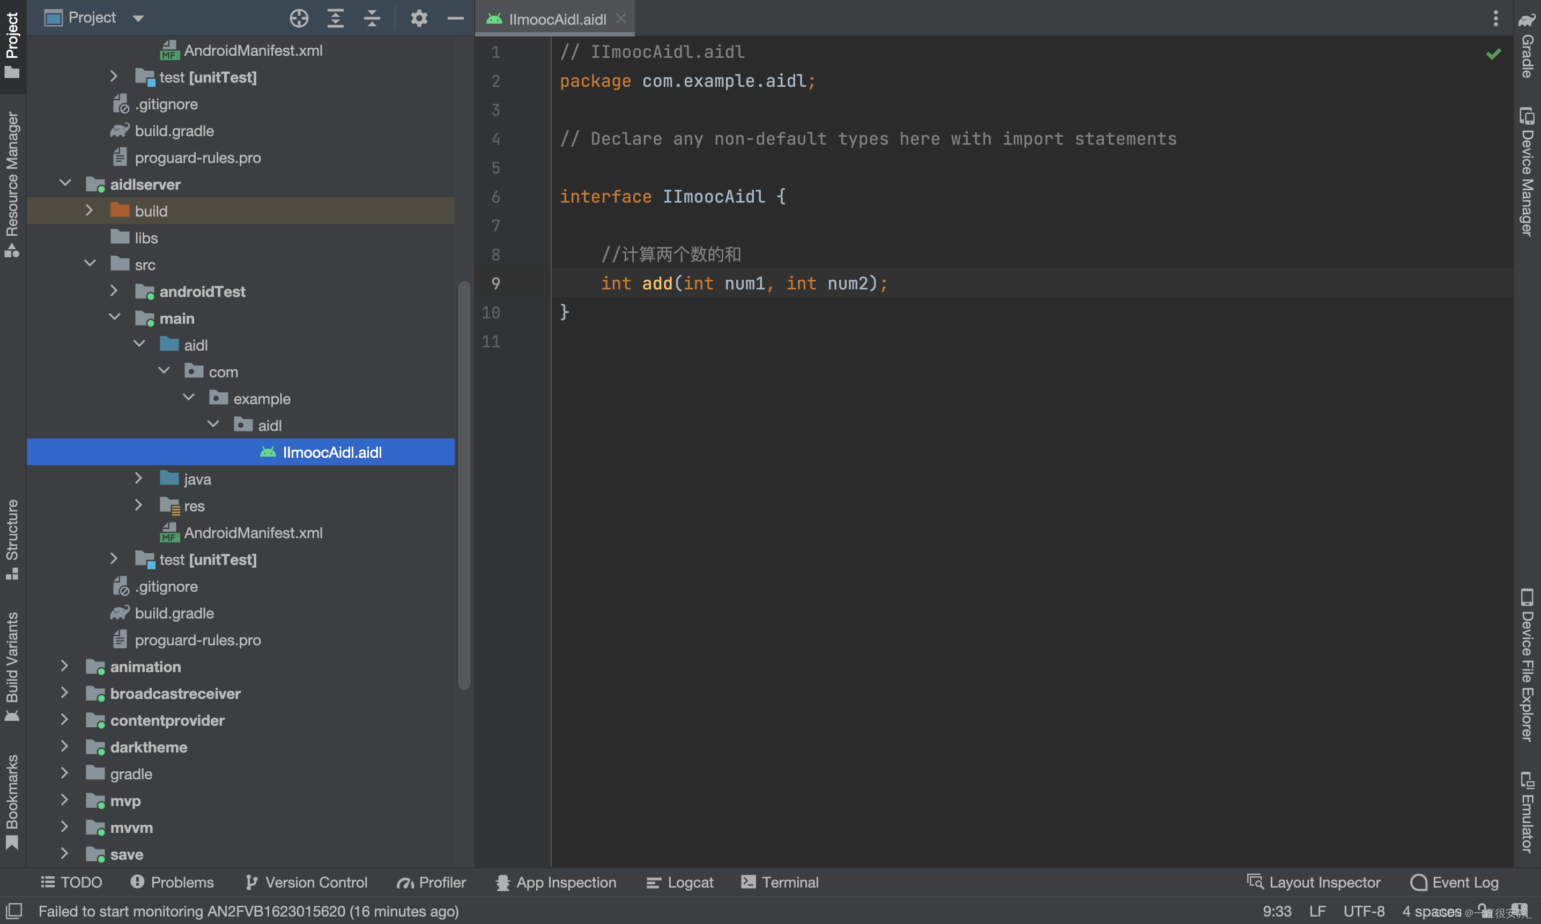Click the Project tree vertical scrollbar
1541x924 pixels.
pyautogui.click(x=463, y=486)
